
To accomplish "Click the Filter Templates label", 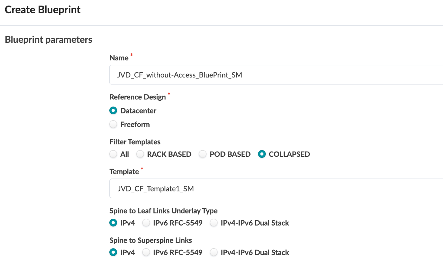I will point(135,142).
